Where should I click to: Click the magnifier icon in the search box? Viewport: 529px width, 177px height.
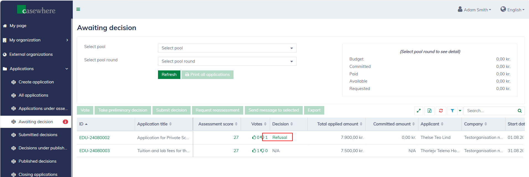pyautogui.click(x=519, y=111)
